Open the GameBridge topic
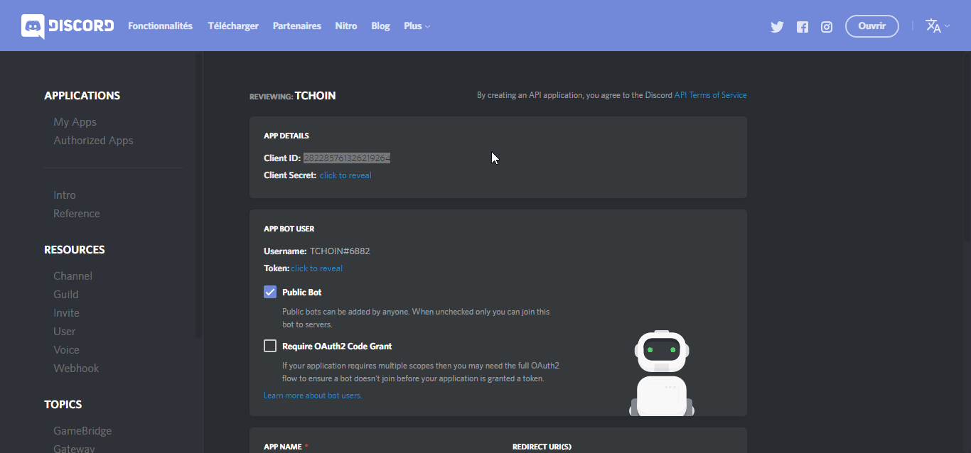This screenshot has height=453, width=971. [x=82, y=431]
